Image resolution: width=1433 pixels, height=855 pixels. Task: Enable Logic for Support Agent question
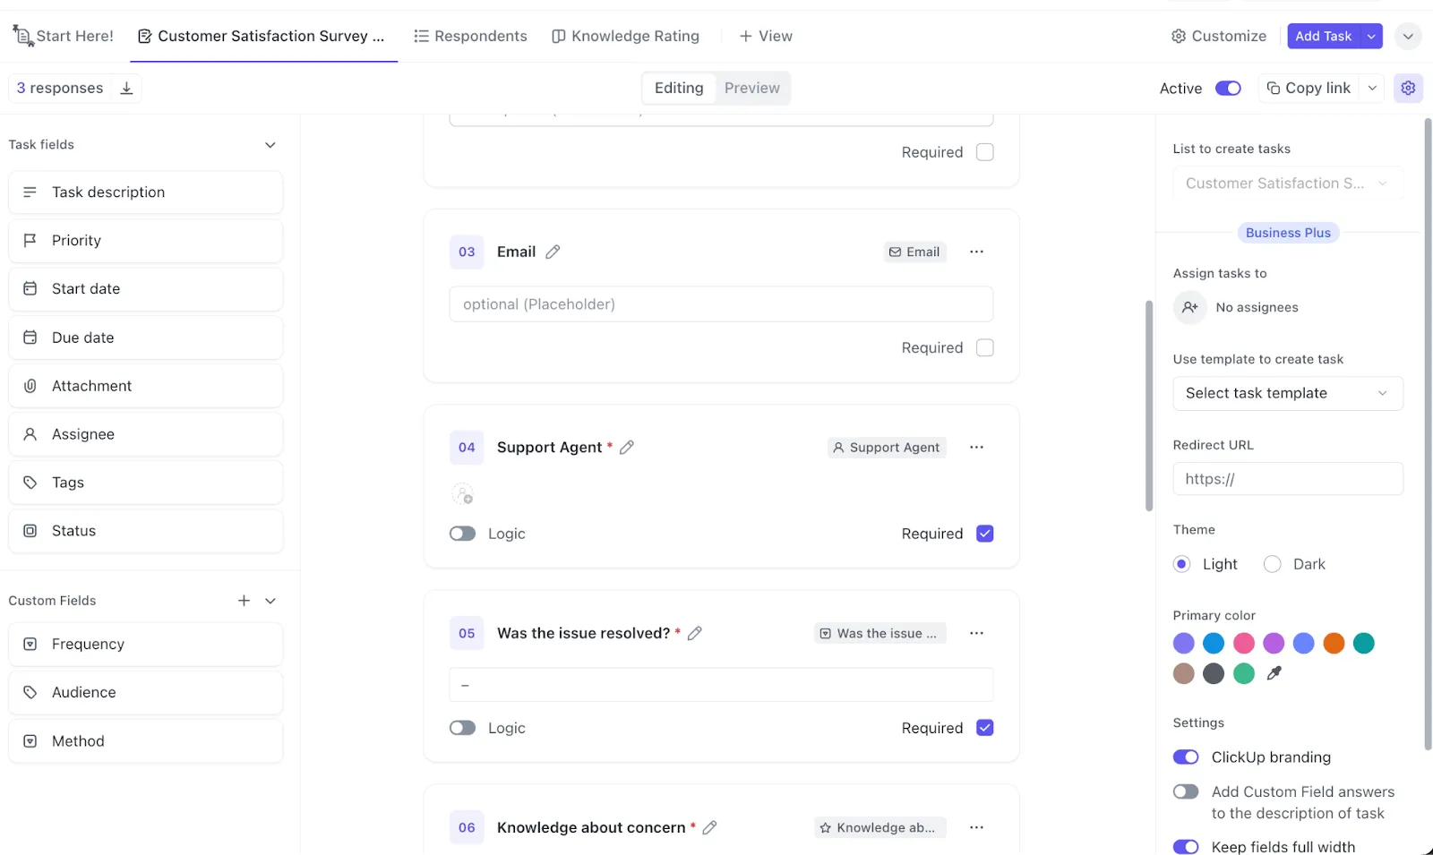coord(462,534)
